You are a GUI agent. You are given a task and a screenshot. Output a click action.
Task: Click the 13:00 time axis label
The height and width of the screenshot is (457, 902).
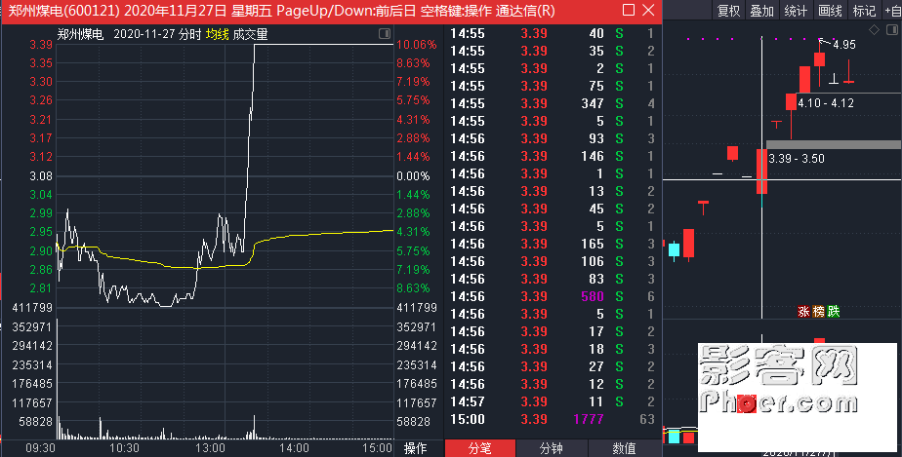pyautogui.click(x=210, y=448)
